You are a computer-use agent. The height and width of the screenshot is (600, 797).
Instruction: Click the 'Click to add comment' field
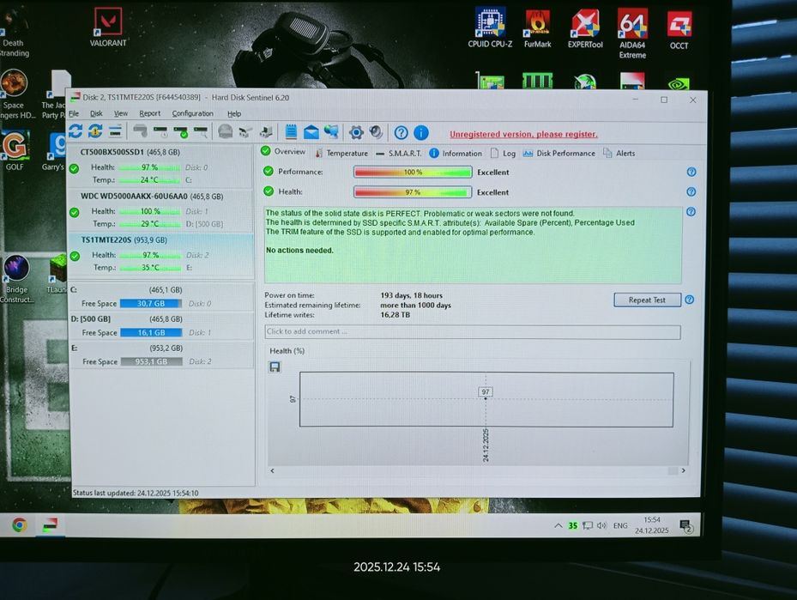[x=472, y=331]
